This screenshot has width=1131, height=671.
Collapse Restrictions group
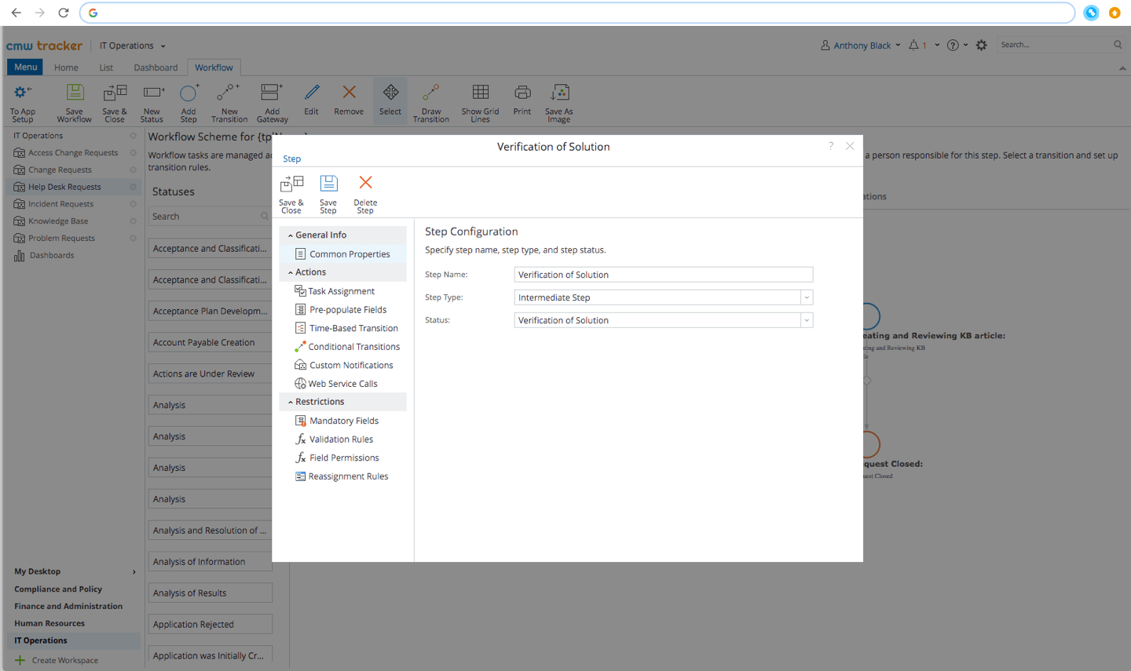(291, 402)
